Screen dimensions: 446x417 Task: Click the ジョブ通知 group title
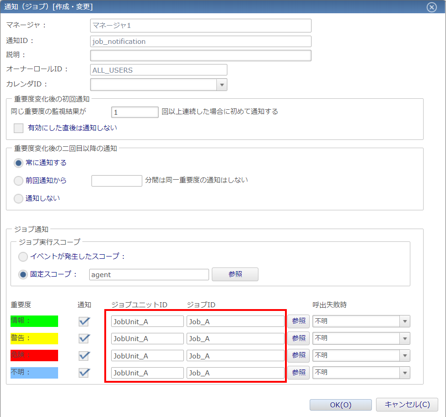(31, 229)
